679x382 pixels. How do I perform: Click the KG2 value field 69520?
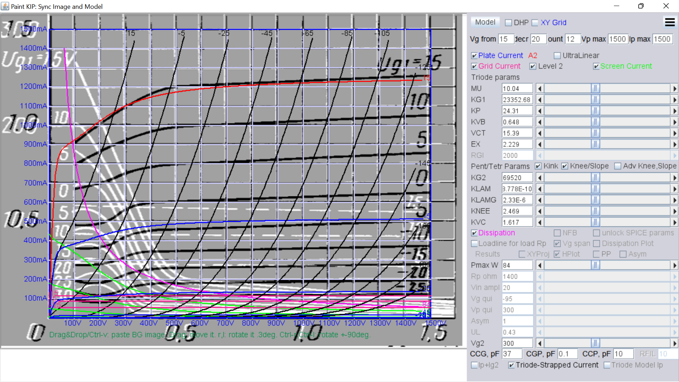click(x=517, y=178)
